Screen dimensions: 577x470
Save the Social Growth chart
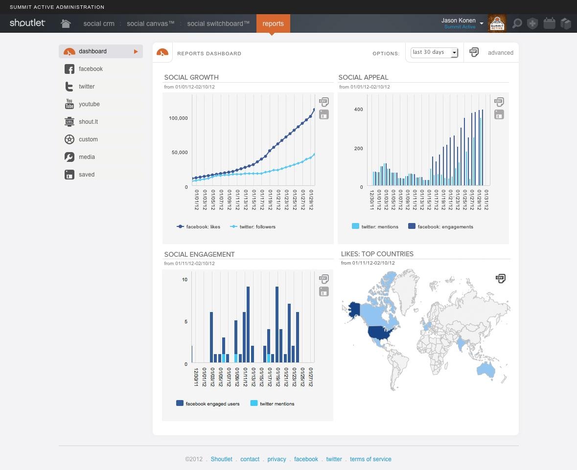pyautogui.click(x=324, y=115)
